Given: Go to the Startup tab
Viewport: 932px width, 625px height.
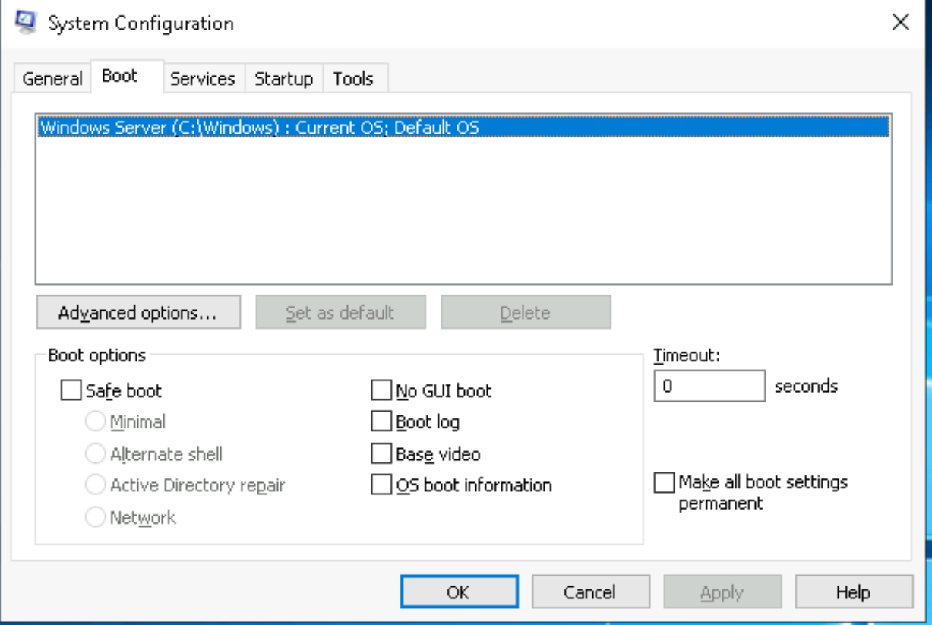Looking at the screenshot, I should [283, 79].
